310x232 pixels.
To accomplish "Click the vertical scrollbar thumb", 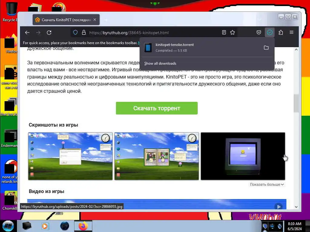I will tap(296, 103).
